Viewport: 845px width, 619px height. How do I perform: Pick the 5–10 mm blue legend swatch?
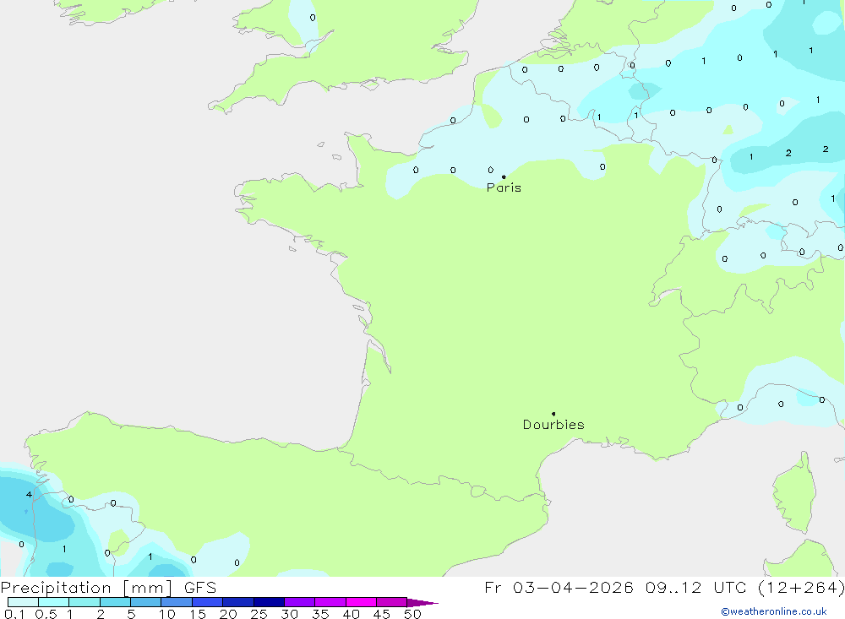pyautogui.click(x=146, y=602)
